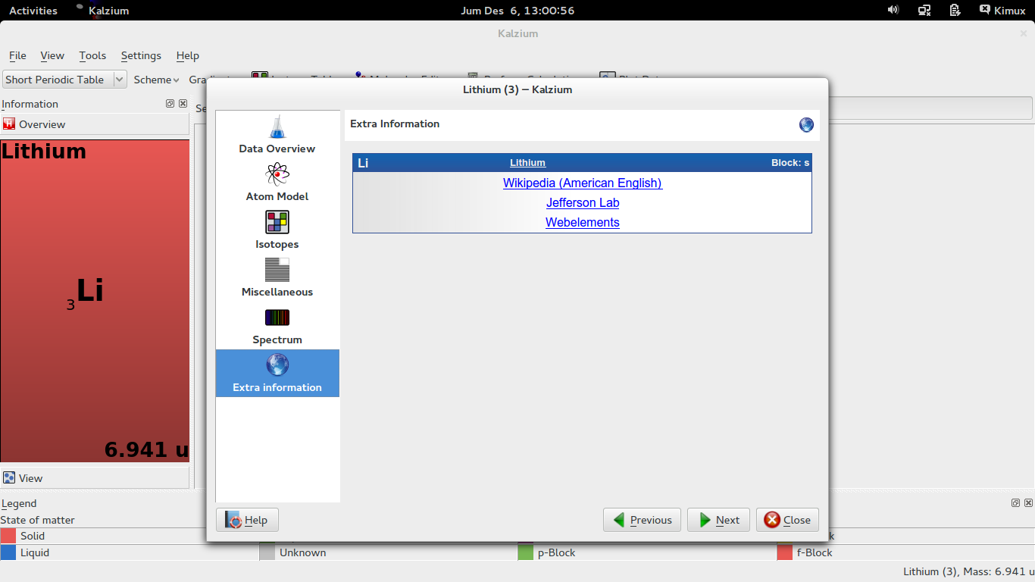
Task: Float the Information panel
Action: pos(170,104)
